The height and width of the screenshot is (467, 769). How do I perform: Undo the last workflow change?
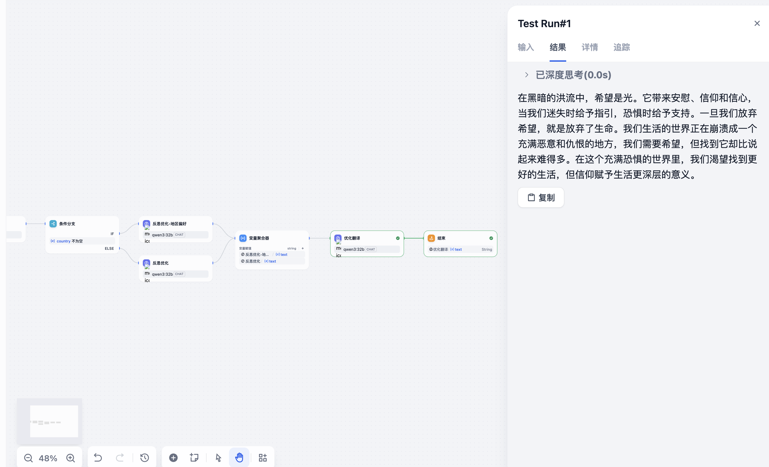pos(98,458)
